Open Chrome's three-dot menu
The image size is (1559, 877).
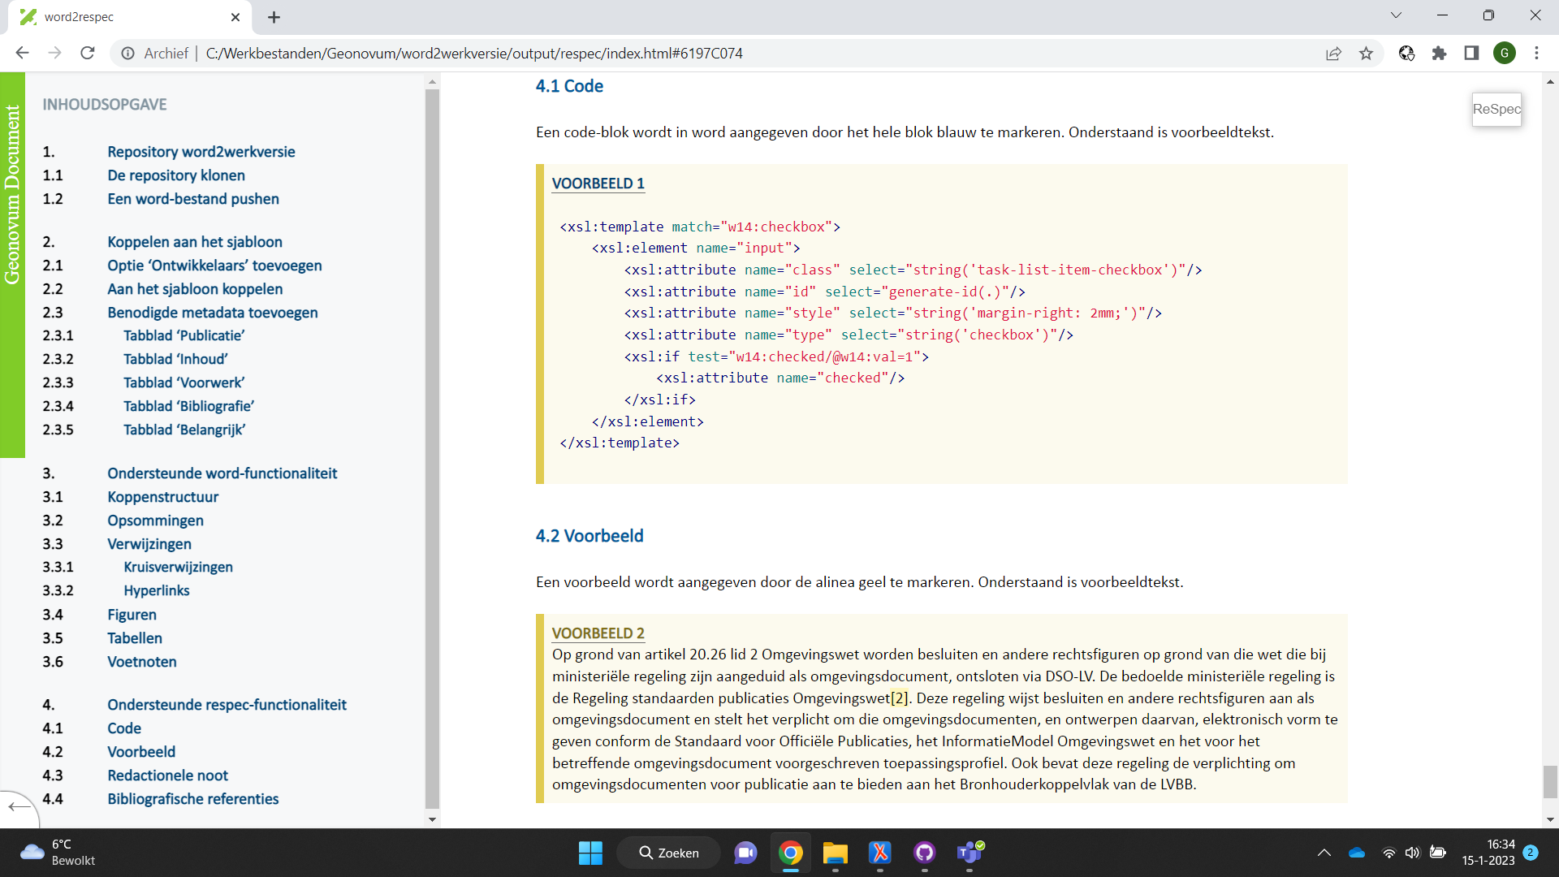pyautogui.click(x=1536, y=53)
